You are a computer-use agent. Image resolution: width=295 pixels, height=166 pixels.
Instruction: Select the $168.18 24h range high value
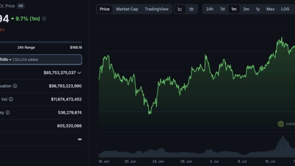pyautogui.click(x=76, y=47)
